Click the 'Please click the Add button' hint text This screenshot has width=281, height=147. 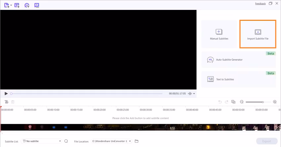coord(140,118)
